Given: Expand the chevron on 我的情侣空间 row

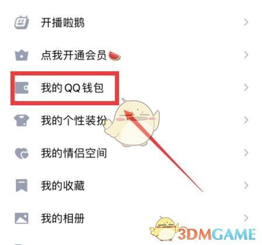Looking at the screenshot, I should click(246, 153).
